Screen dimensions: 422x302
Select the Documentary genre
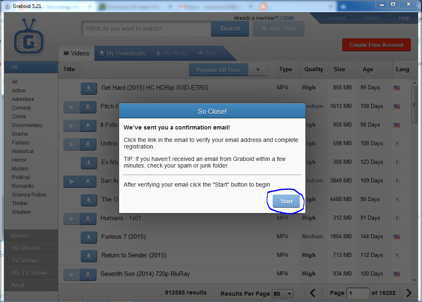click(x=27, y=125)
